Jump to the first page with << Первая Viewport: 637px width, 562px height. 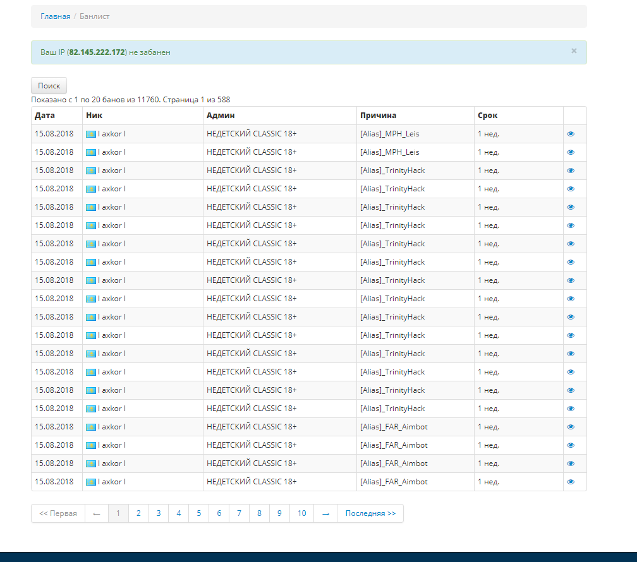pyautogui.click(x=58, y=513)
